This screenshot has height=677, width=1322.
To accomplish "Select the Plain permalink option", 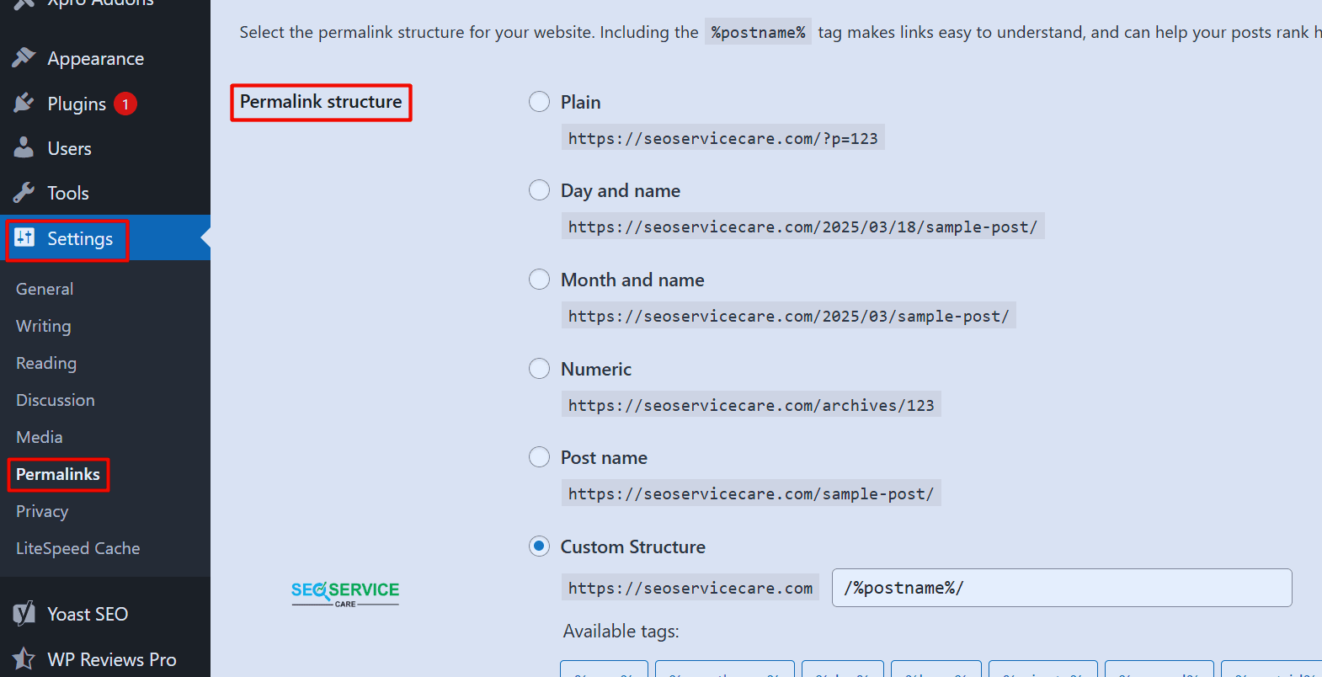I will [x=539, y=102].
